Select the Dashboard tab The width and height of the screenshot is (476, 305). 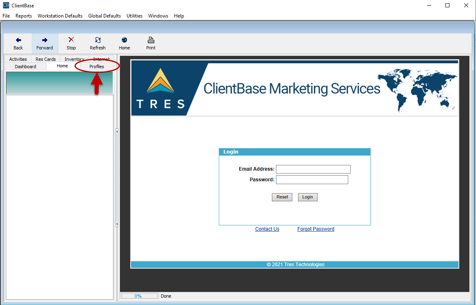pyautogui.click(x=25, y=67)
